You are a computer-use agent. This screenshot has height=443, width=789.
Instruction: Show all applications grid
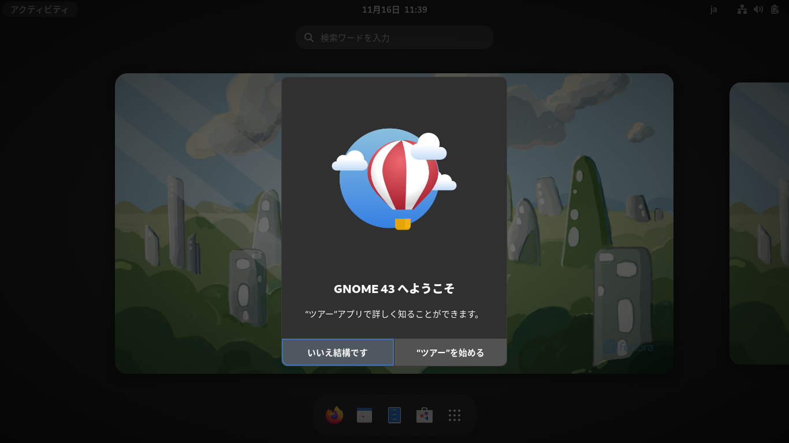(455, 415)
